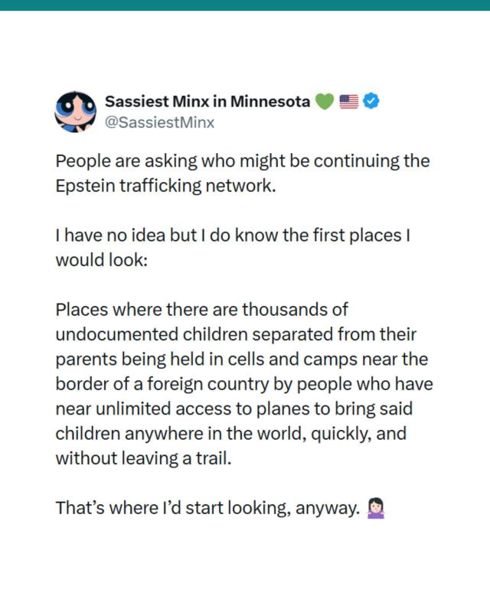The width and height of the screenshot is (490, 612).
Task: Click the phrase "undocumented children separated from their"
Action: point(235,335)
